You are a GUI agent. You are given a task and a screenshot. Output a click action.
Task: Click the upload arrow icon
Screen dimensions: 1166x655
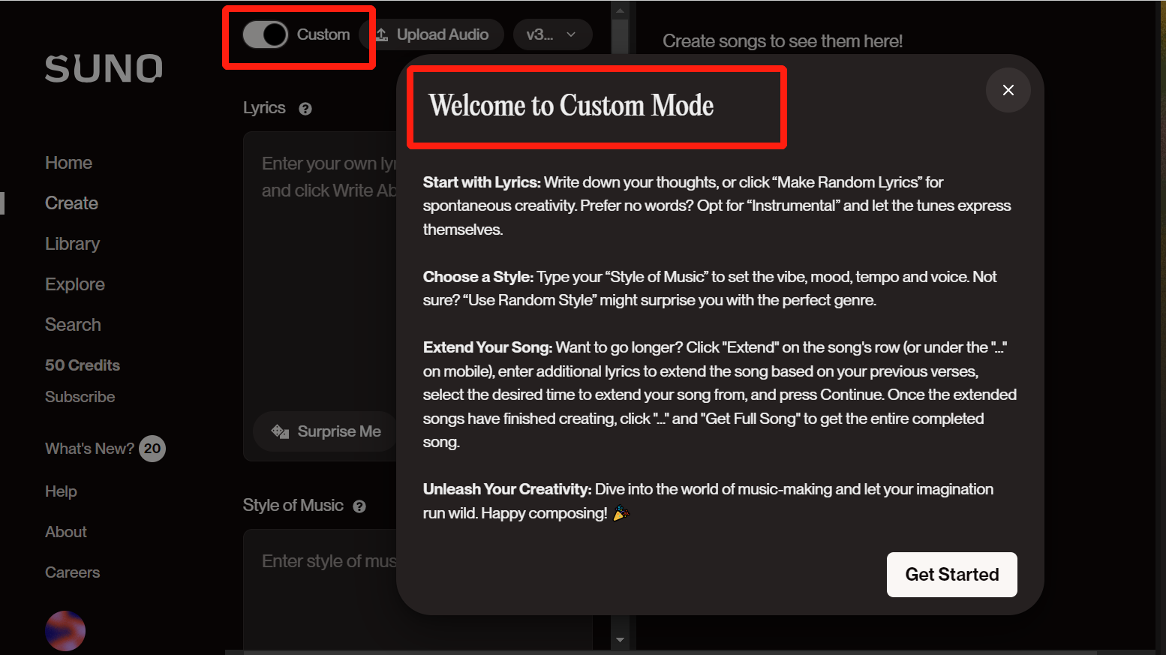point(382,35)
